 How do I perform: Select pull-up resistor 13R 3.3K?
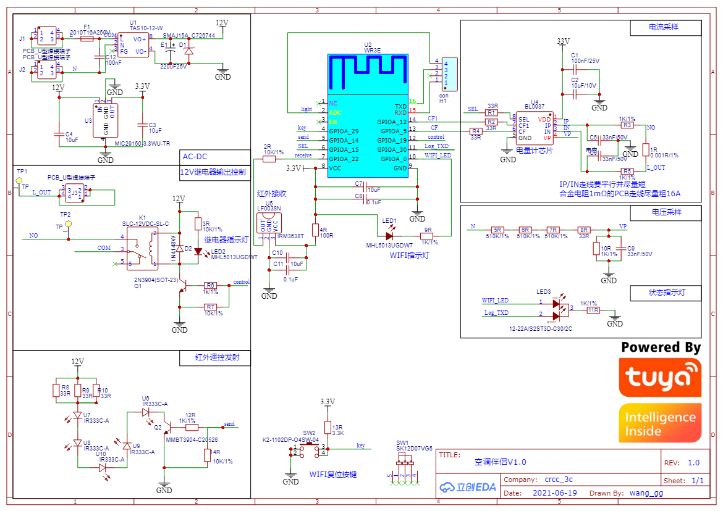[328, 428]
